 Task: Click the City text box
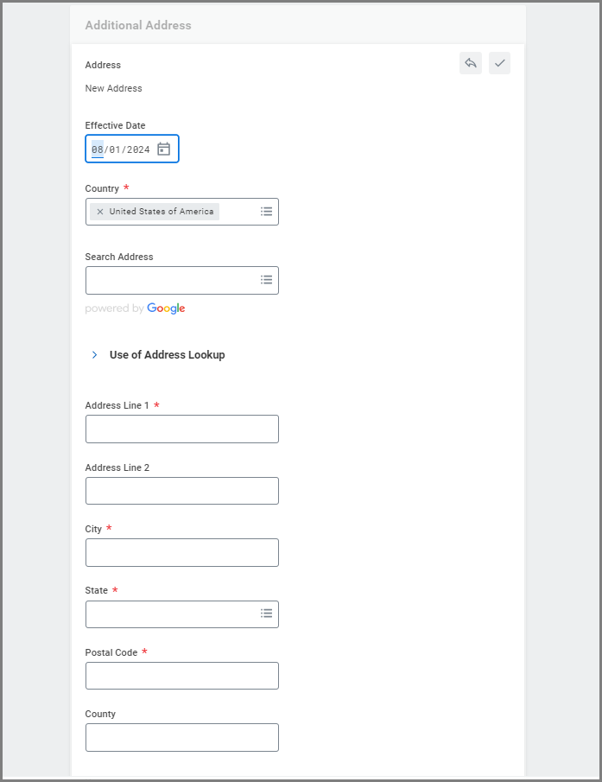(181, 552)
